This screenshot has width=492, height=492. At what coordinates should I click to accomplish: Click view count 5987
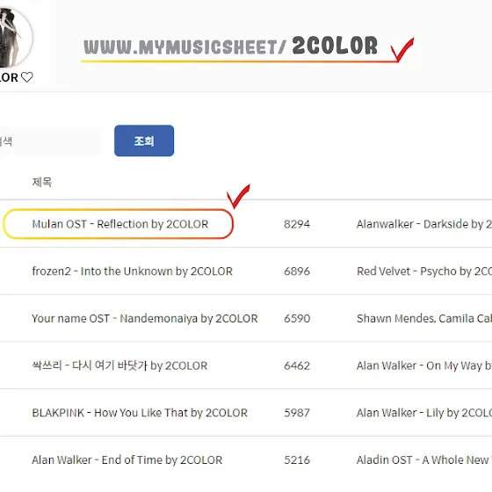297,413
